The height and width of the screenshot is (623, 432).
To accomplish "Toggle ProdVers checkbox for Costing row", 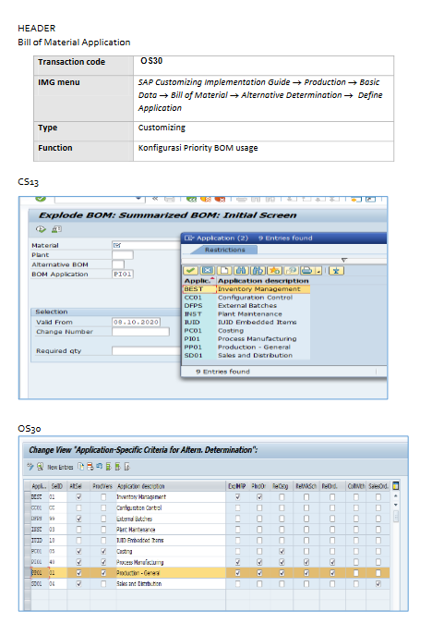I will (x=103, y=551).
